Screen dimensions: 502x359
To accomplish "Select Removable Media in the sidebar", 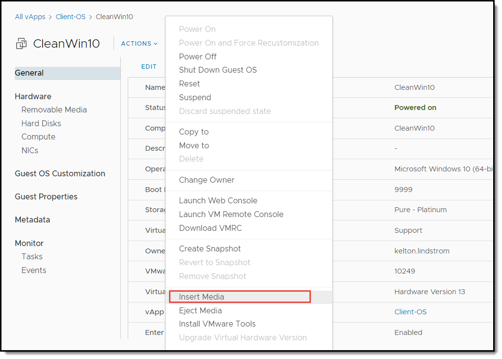I will (54, 110).
